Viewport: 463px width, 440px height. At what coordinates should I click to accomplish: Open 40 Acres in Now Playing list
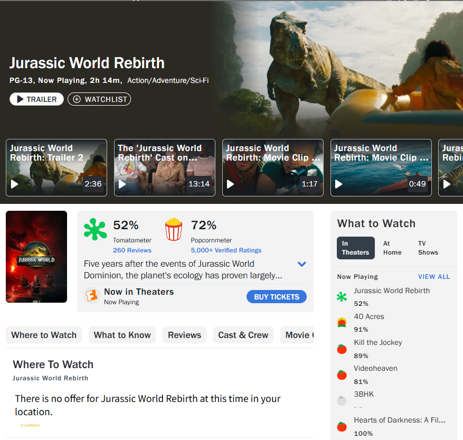[x=369, y=317]
